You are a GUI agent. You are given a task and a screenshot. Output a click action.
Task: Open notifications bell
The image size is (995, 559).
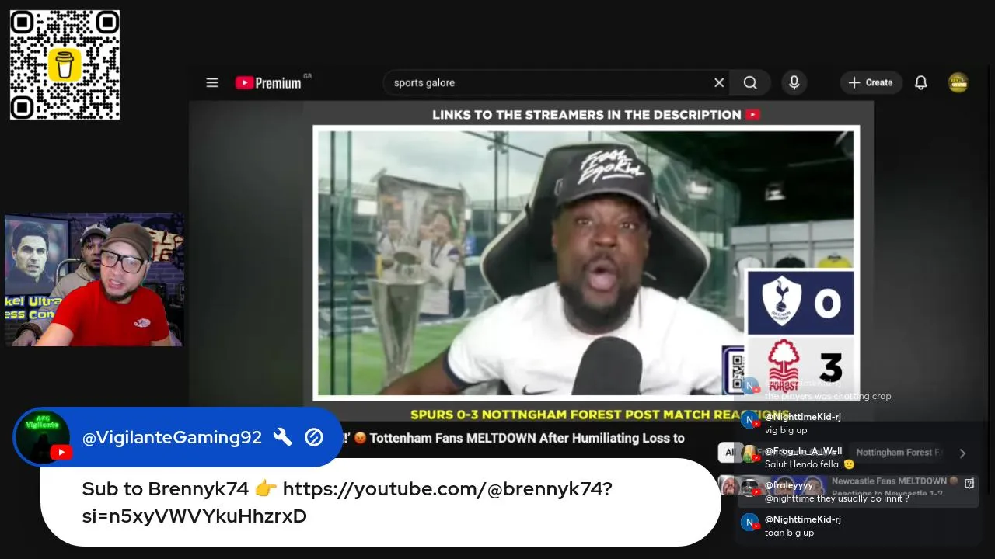pos(921,82)
